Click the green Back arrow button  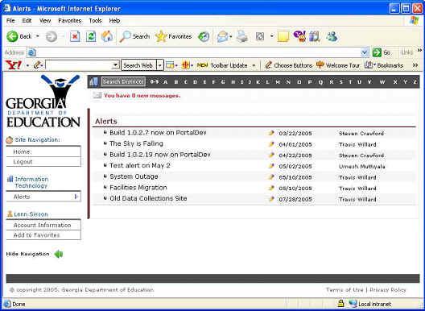coord(12,36)
